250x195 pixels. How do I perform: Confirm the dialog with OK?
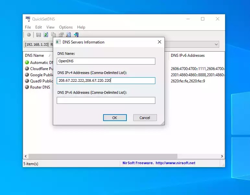click(115, 117)
